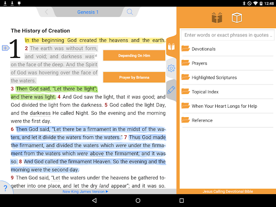Open the Prayer by Brianna button

tap(134, 77)
